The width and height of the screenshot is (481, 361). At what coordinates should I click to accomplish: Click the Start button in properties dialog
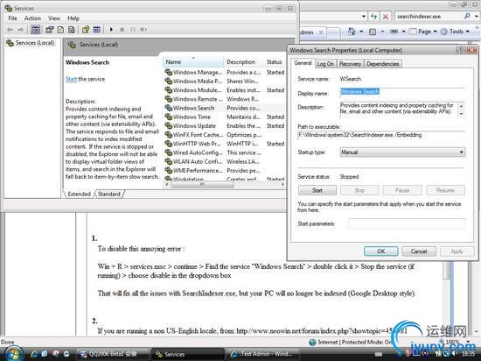[x=317, y=190]
